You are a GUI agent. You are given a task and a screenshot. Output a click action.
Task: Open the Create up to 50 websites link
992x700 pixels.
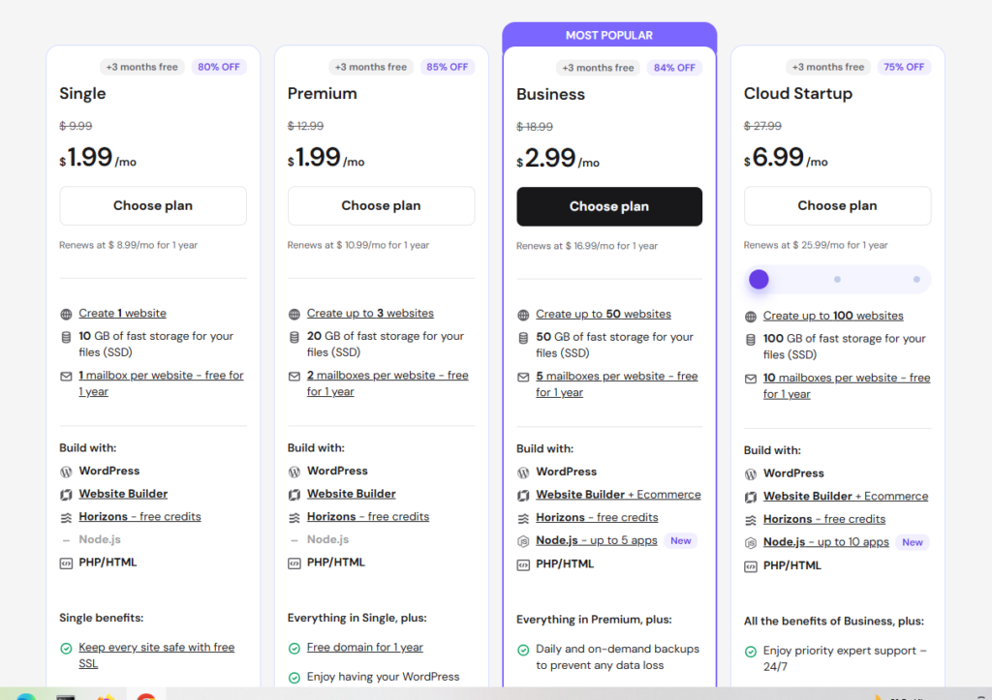(x=603, y=314)
